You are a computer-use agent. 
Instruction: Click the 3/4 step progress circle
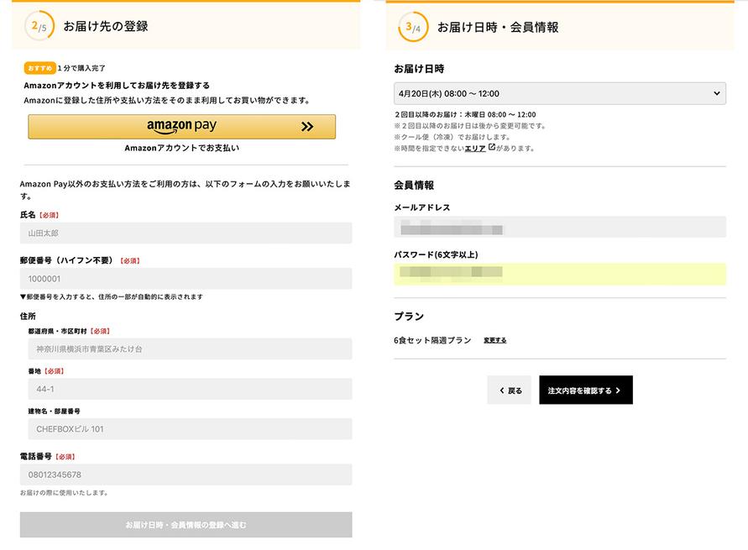(412, 27)
